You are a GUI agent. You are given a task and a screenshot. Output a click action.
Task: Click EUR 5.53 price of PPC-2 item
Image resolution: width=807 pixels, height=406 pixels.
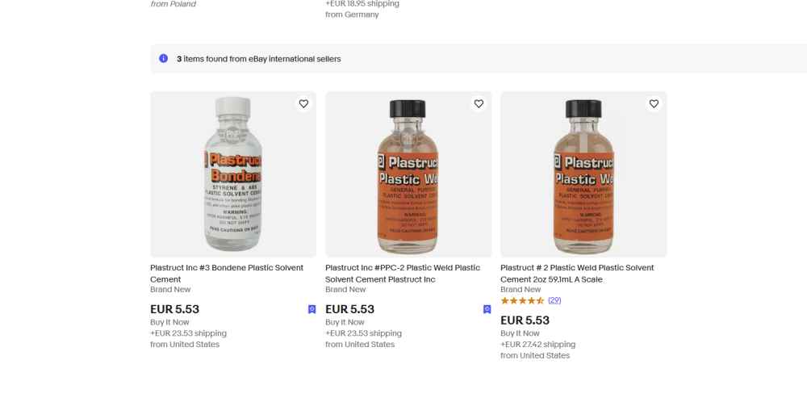click(x=349, y=309)
